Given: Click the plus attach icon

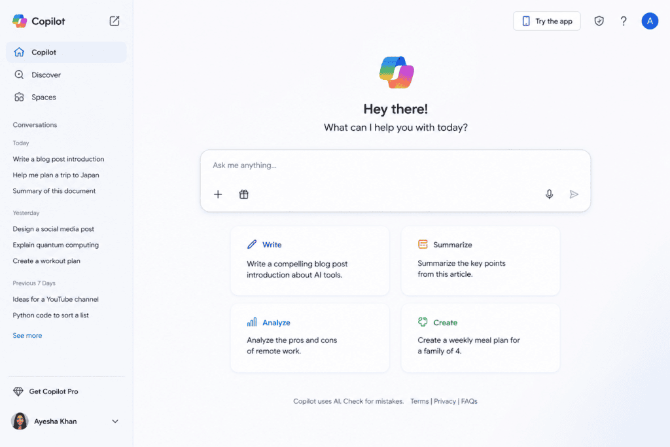Looking at the screenshot, I should click(218, 194).
